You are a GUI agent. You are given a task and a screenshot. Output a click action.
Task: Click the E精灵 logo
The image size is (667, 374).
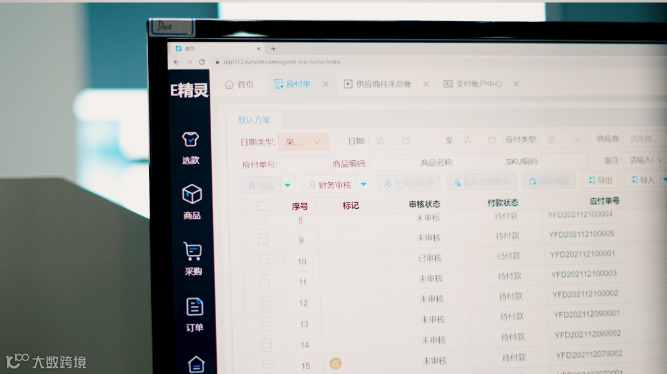click(x=190, y=90)
